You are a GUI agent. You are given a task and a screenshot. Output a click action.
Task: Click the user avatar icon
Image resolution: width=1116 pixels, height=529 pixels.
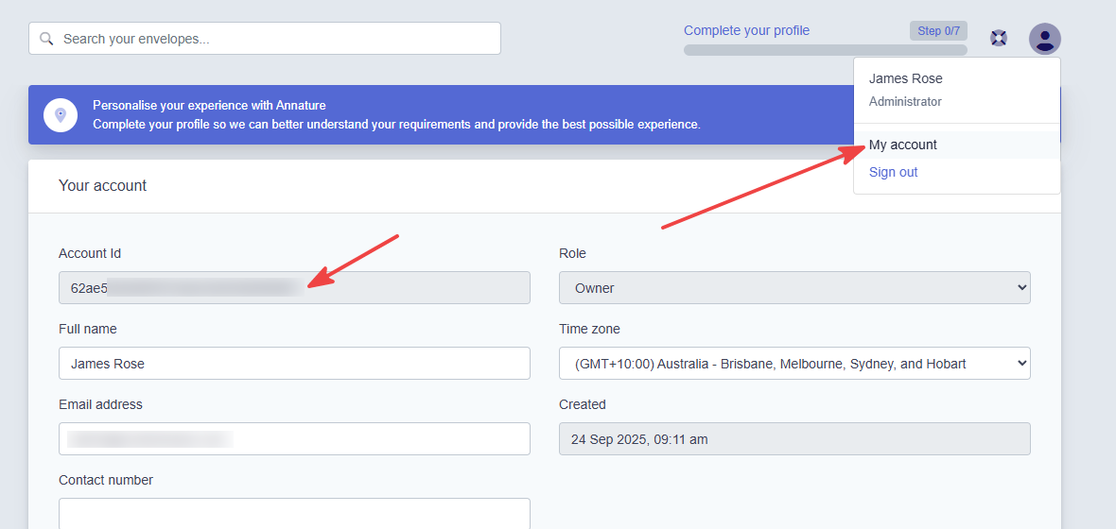pos(1044,39)
